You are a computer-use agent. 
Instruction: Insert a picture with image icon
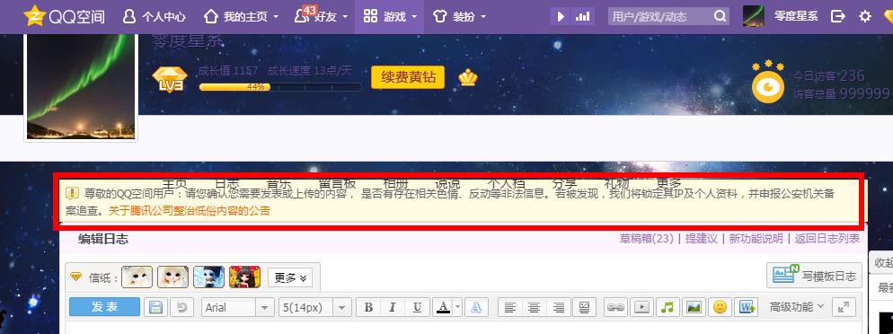pyautogui.click(x=694, y=307)
